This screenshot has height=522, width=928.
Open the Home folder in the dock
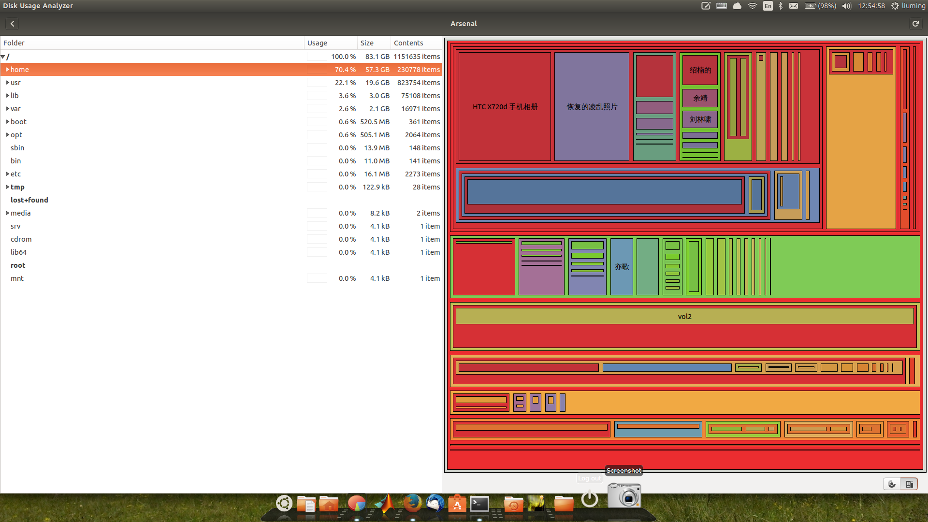[329, 504]
